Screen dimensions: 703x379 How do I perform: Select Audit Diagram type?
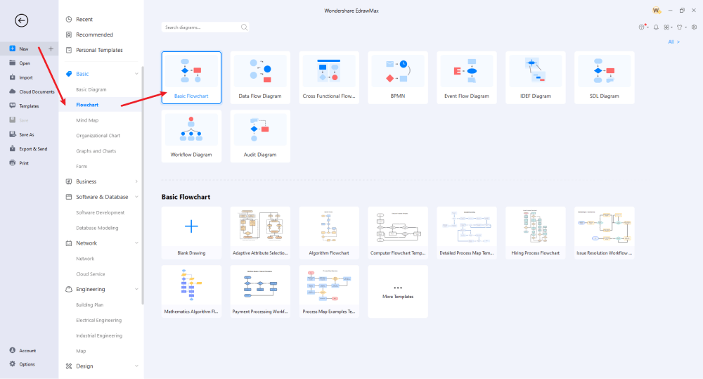(260, 136)
